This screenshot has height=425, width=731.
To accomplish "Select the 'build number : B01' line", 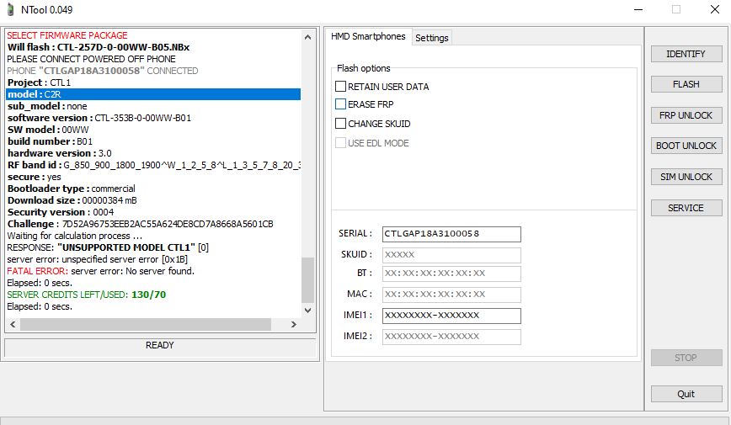I will [x=50, y=141].
